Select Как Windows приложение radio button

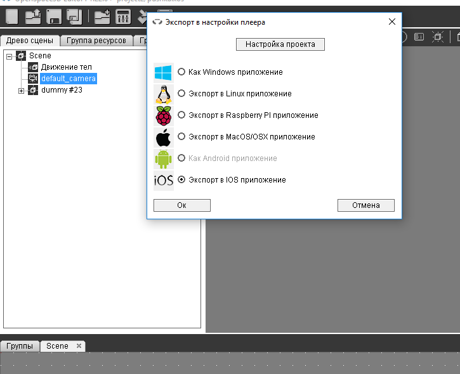pos(181,72)
